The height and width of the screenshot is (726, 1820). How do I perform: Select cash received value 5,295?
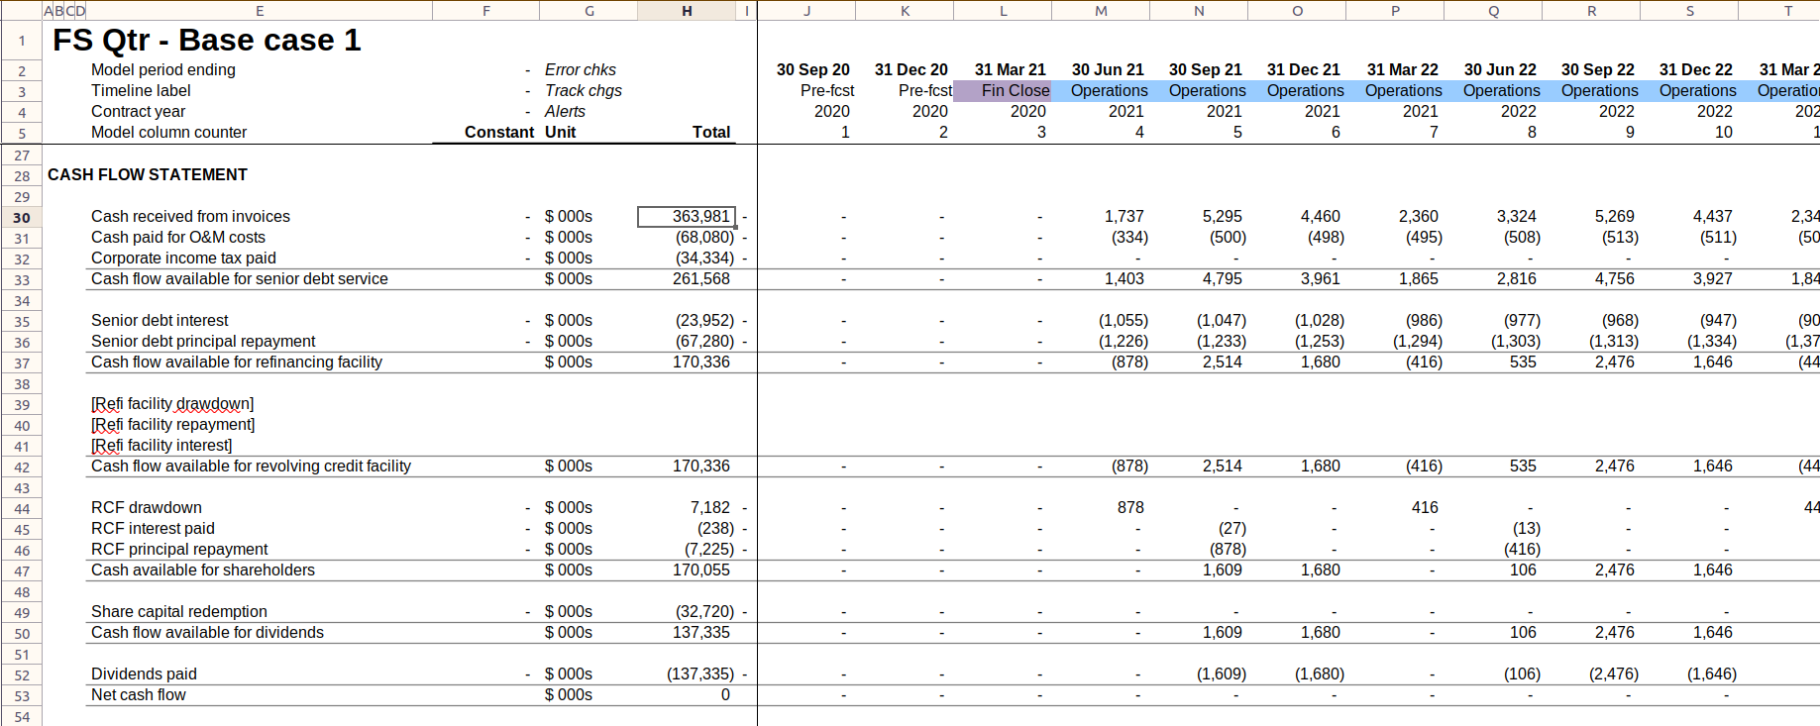click(1223, 217)
